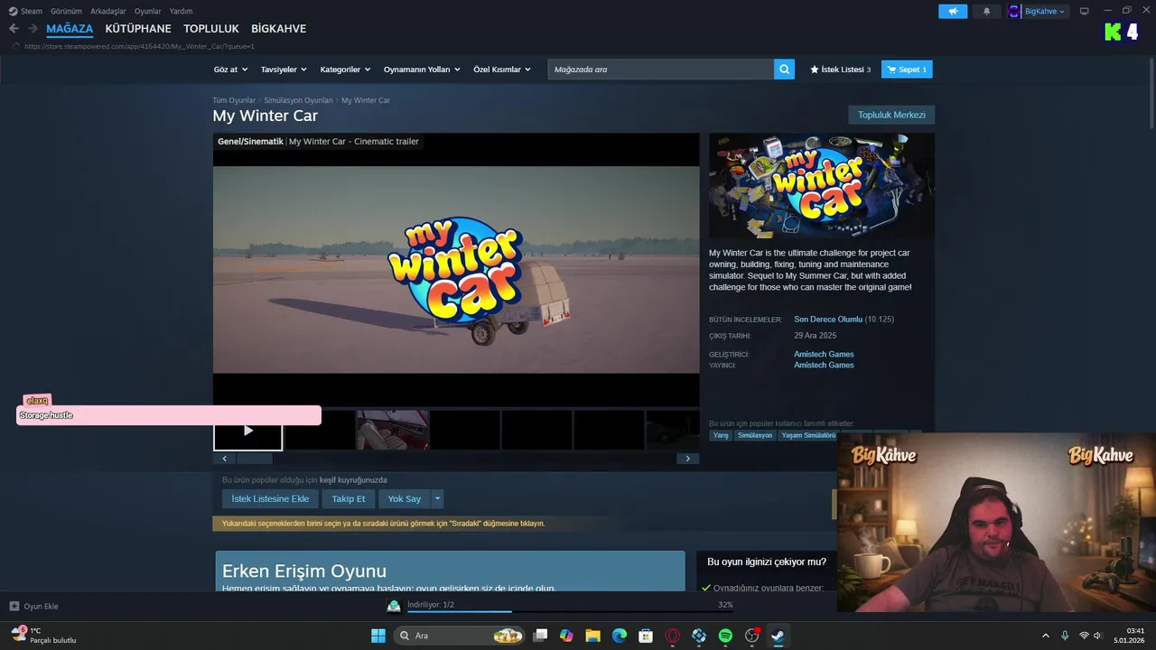1156x650 pixels.
Task: Go forward using the right arrow
Action: [x=33, y=29]
